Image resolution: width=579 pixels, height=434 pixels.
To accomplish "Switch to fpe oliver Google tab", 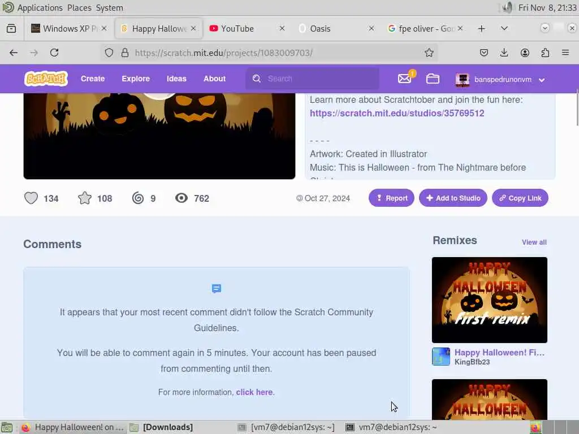I will click(426, 28).
